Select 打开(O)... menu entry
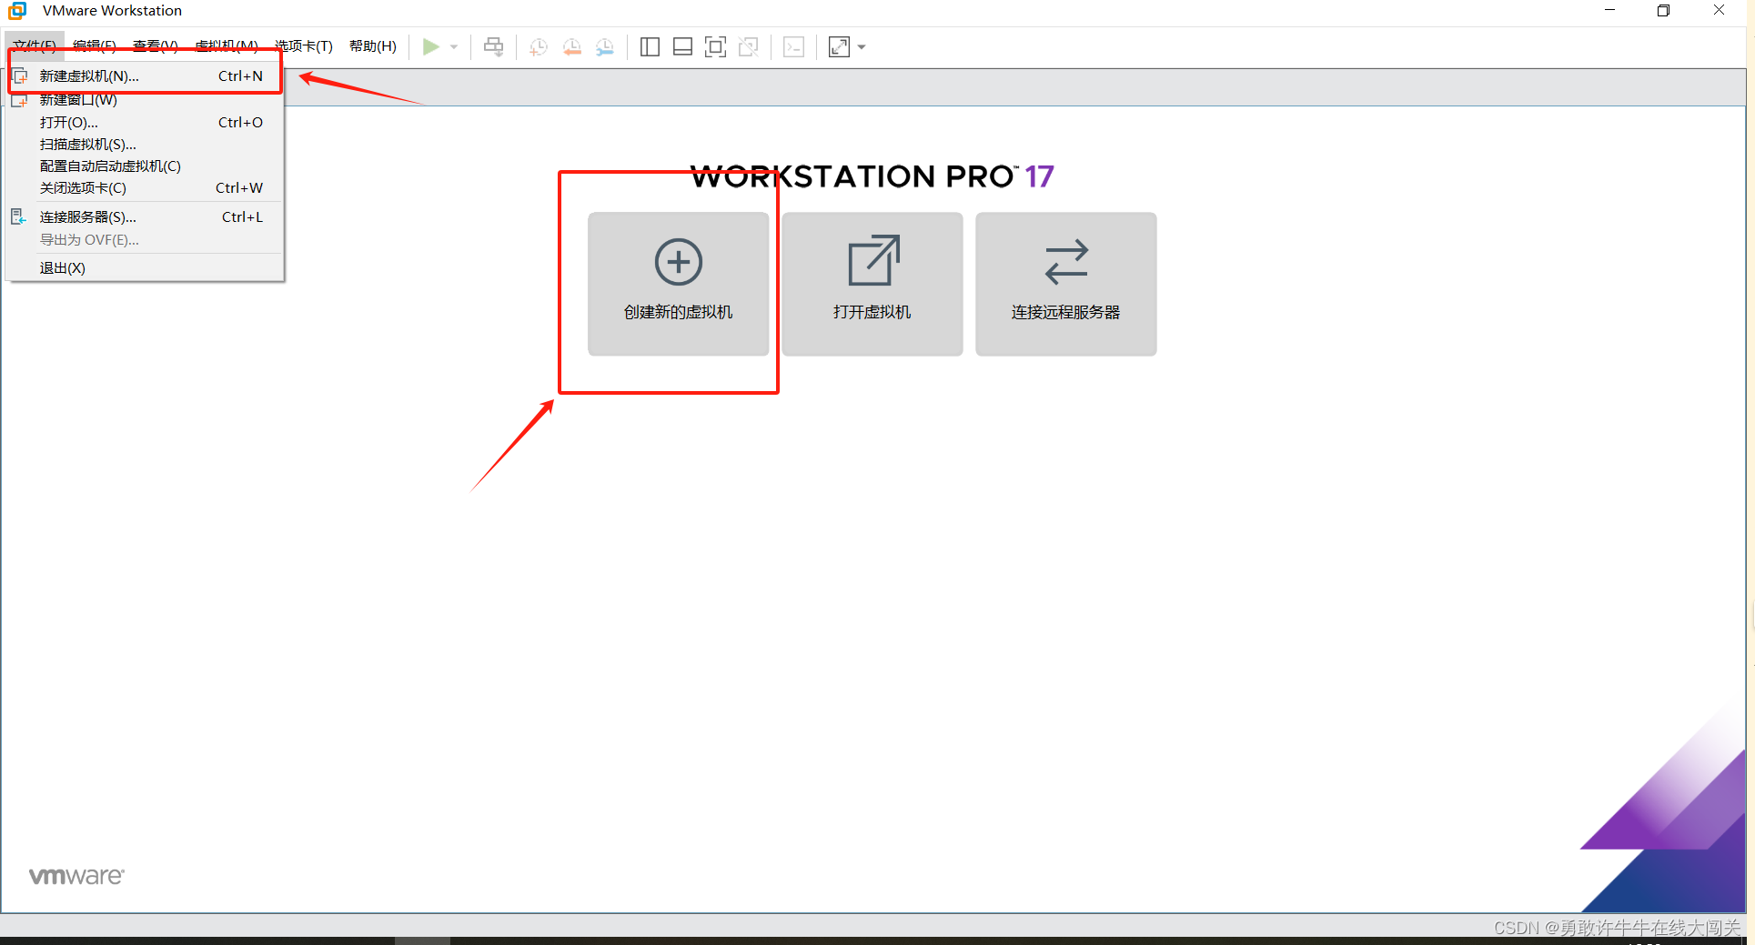 (x=146, y=123)
